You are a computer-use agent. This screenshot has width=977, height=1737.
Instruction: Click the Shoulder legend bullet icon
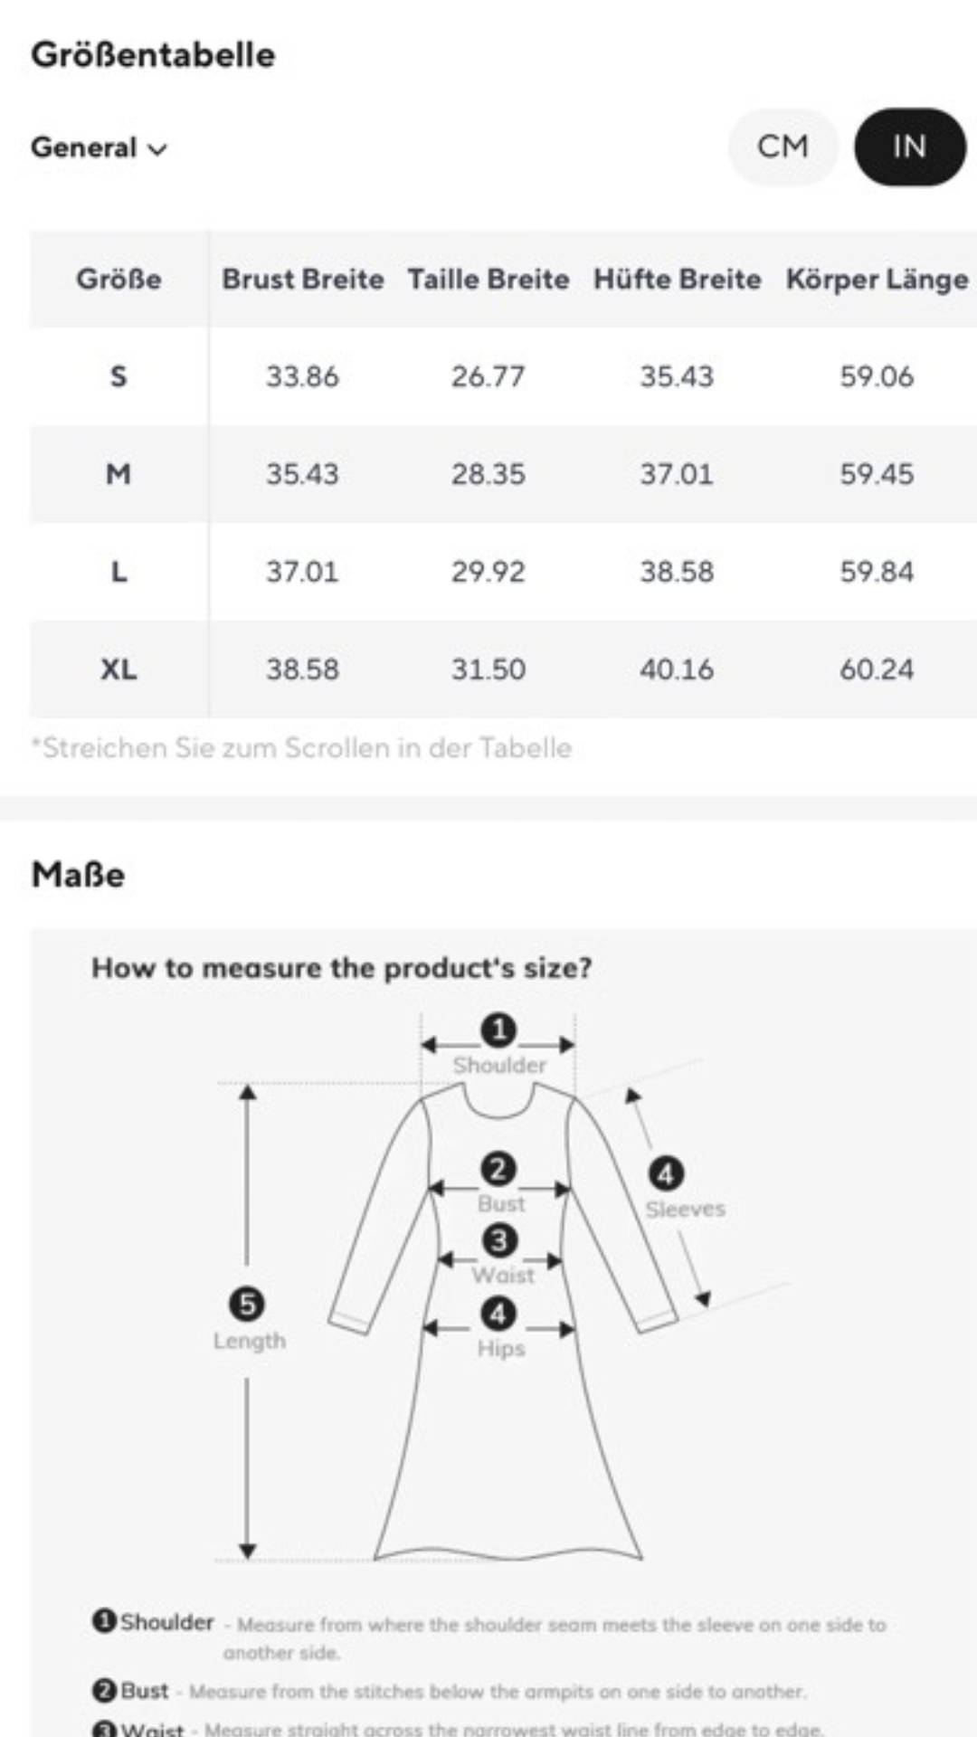pyautogui.click(x=104, y=1620)
